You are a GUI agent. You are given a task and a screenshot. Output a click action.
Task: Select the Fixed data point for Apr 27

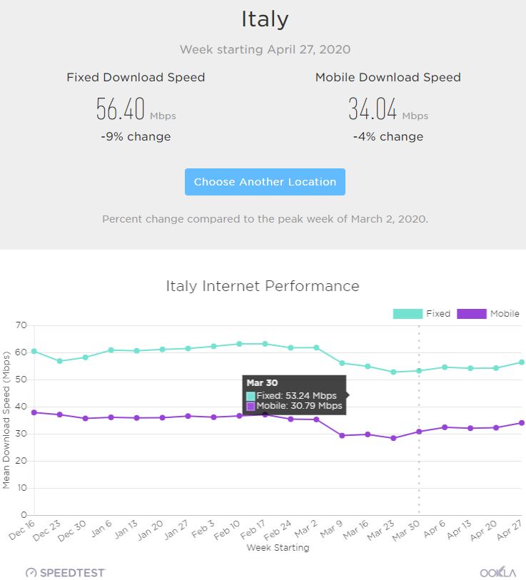coord(522,362)
